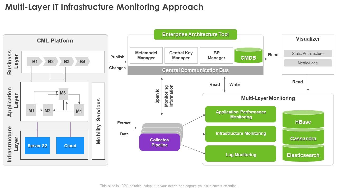The image size is (338, 190).
Task: Click the CMDB database cylinder
Action: [x=248, y=55]
